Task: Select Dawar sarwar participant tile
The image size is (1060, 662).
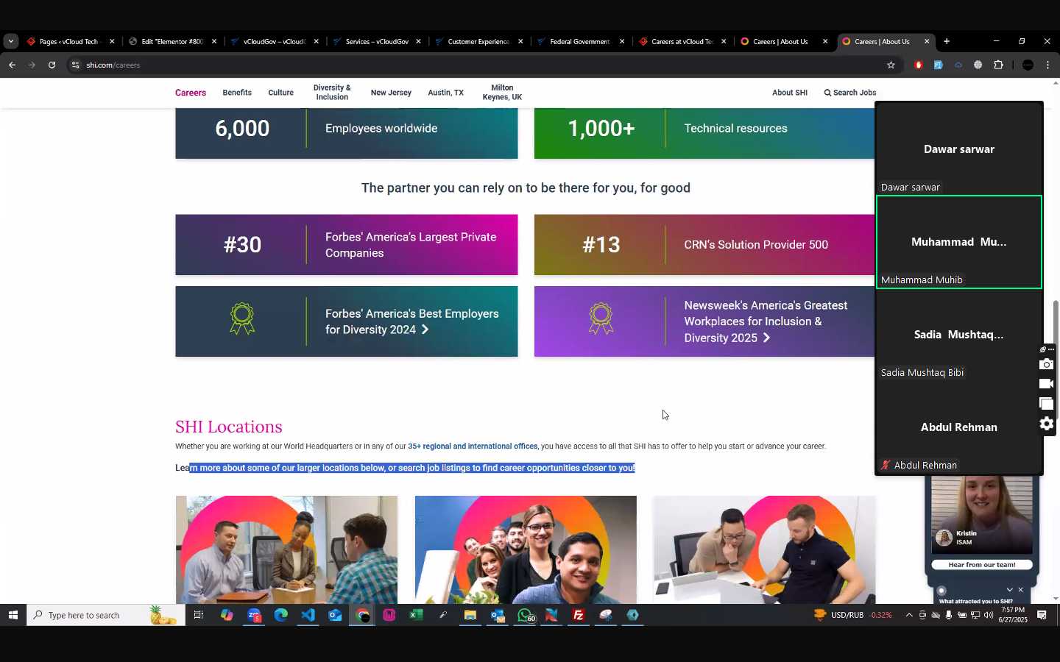Action: tap(958, 149)
